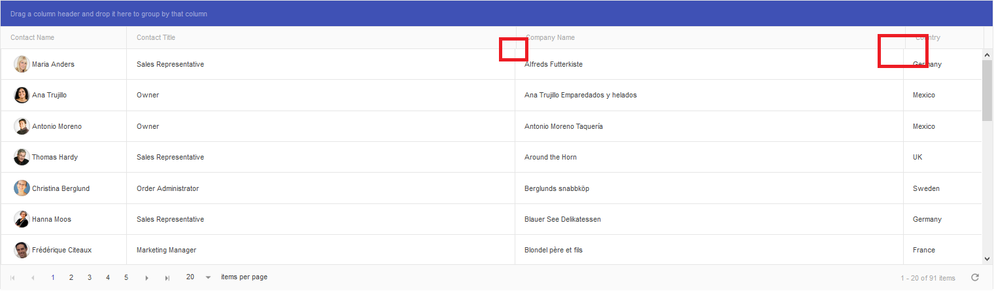This screenshot has height=293, width=994.
Task: Open page 3 of results
Action: coord(90,277)
